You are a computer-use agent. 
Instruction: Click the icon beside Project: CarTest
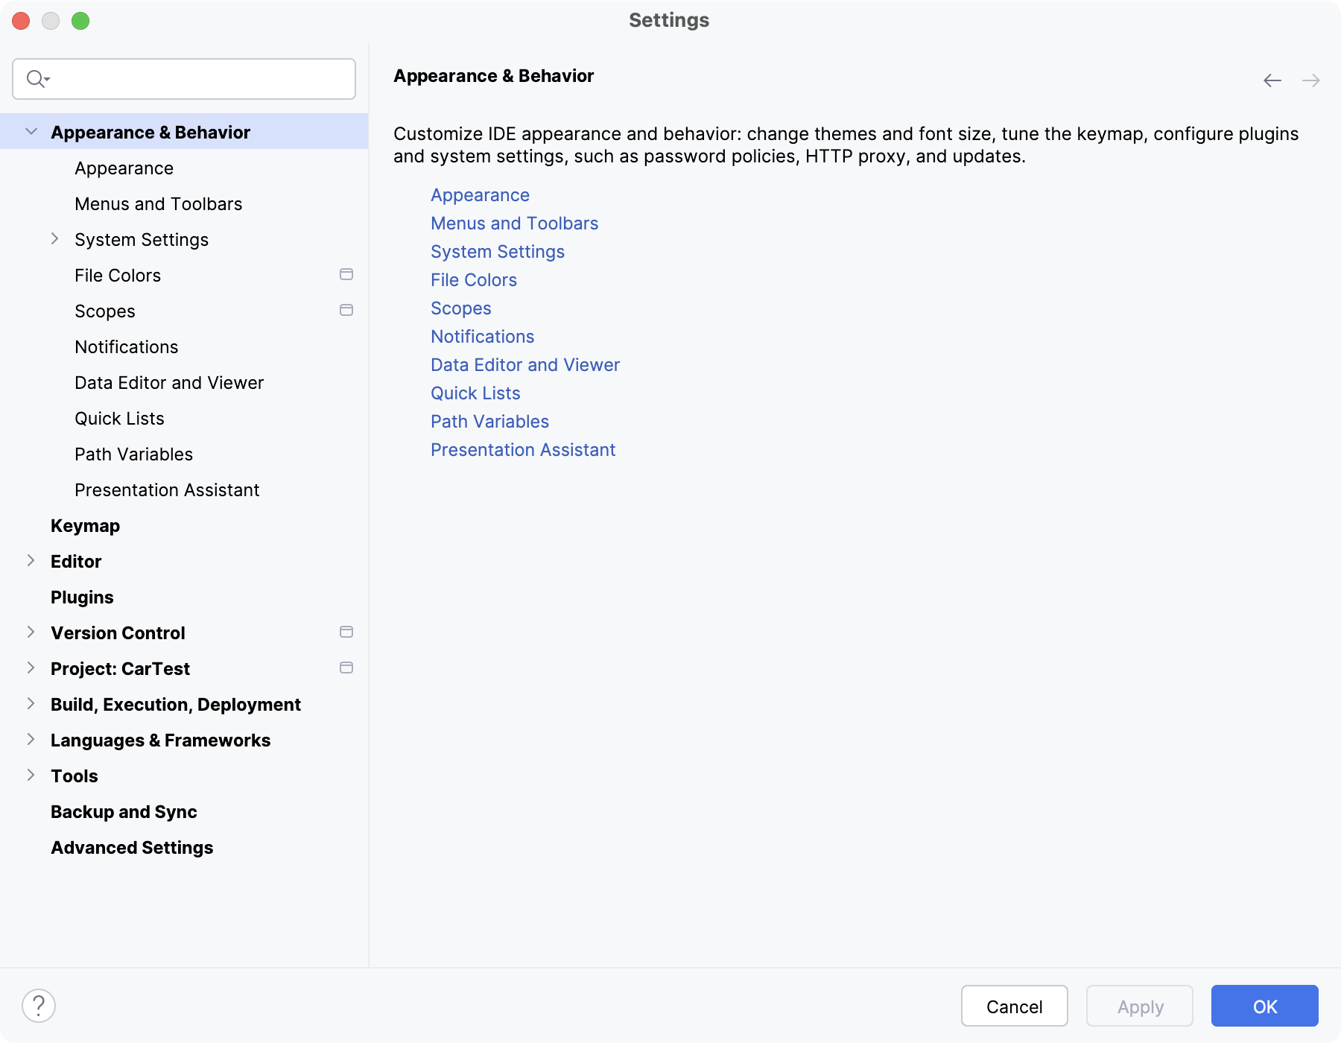pyautogui.click(x=346, y=668)
